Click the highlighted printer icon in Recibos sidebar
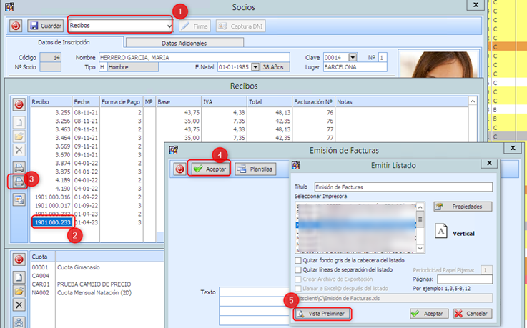 click(x=19, y=182)
